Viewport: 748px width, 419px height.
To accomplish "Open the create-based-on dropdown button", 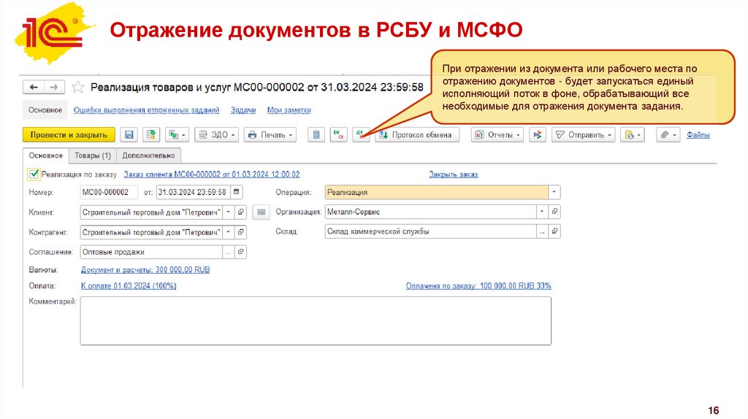I will (178, 135).
